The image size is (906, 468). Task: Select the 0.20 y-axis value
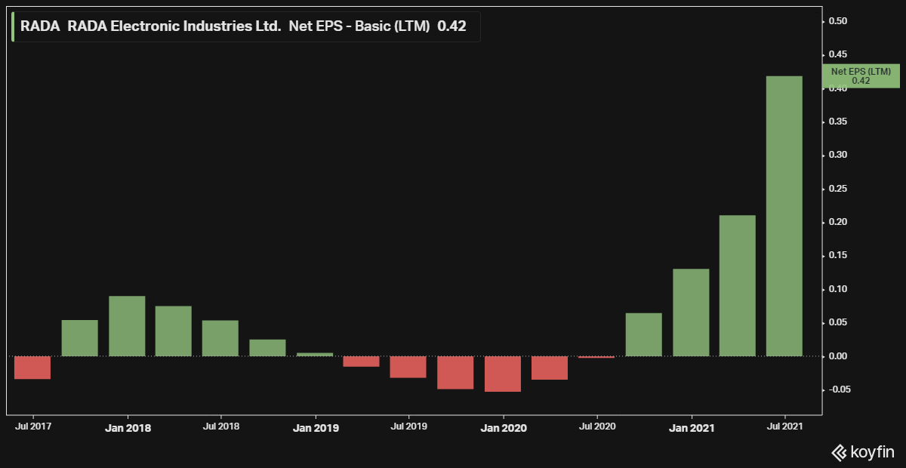click(x=837, y=222)
